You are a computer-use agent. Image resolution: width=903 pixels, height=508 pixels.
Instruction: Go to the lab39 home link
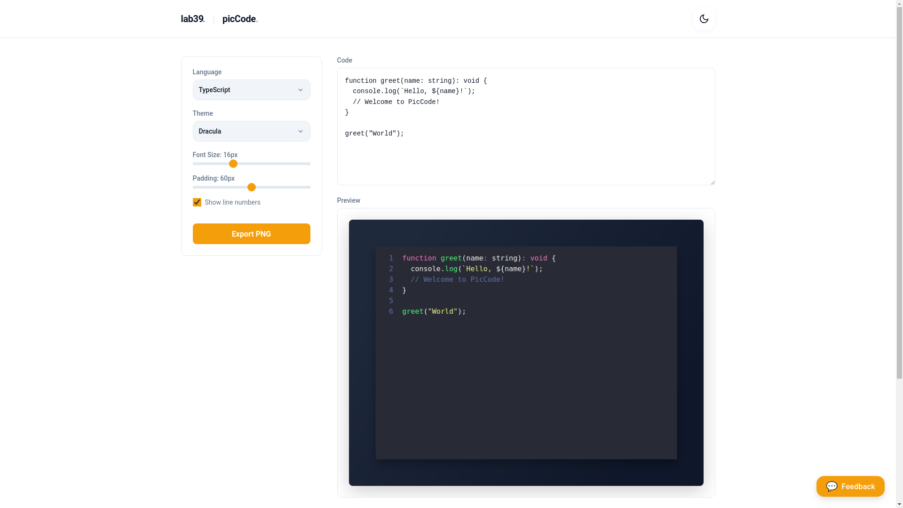pos(193,19)
